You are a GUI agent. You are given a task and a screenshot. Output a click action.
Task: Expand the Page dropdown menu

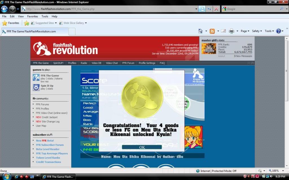tap(245, 31)
